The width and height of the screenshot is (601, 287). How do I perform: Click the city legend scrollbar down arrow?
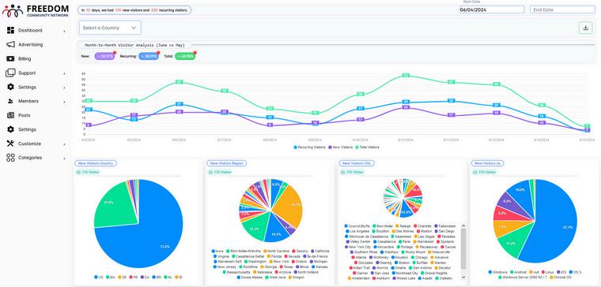463,277
